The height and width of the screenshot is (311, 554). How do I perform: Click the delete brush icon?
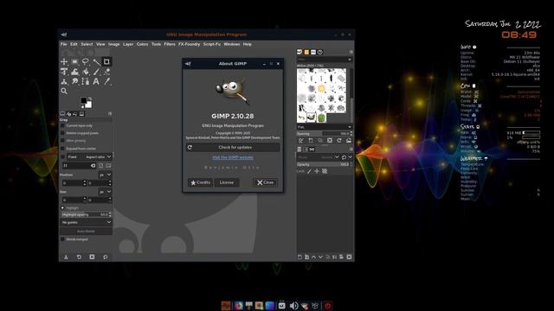click(x=330, y=140)
